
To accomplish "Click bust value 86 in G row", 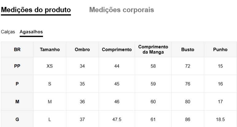I will point(188,119).
